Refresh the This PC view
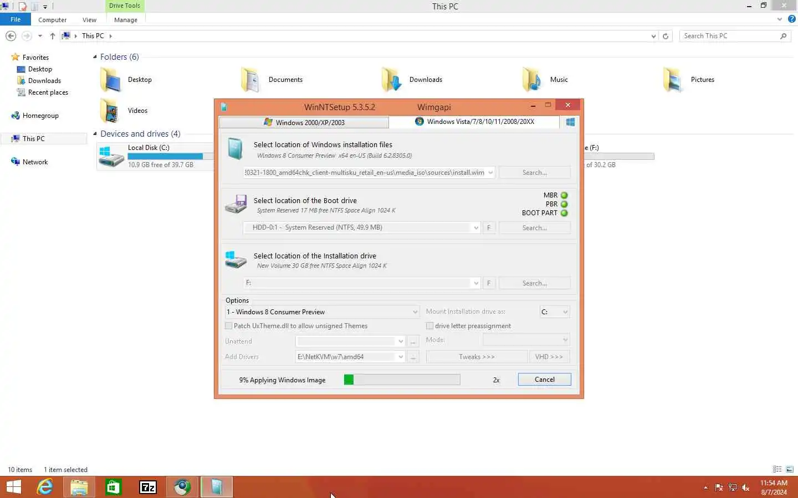 click(666, 36)
